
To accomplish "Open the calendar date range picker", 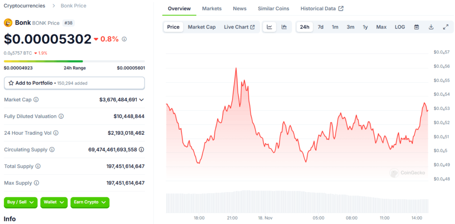I will click(416, 27).
